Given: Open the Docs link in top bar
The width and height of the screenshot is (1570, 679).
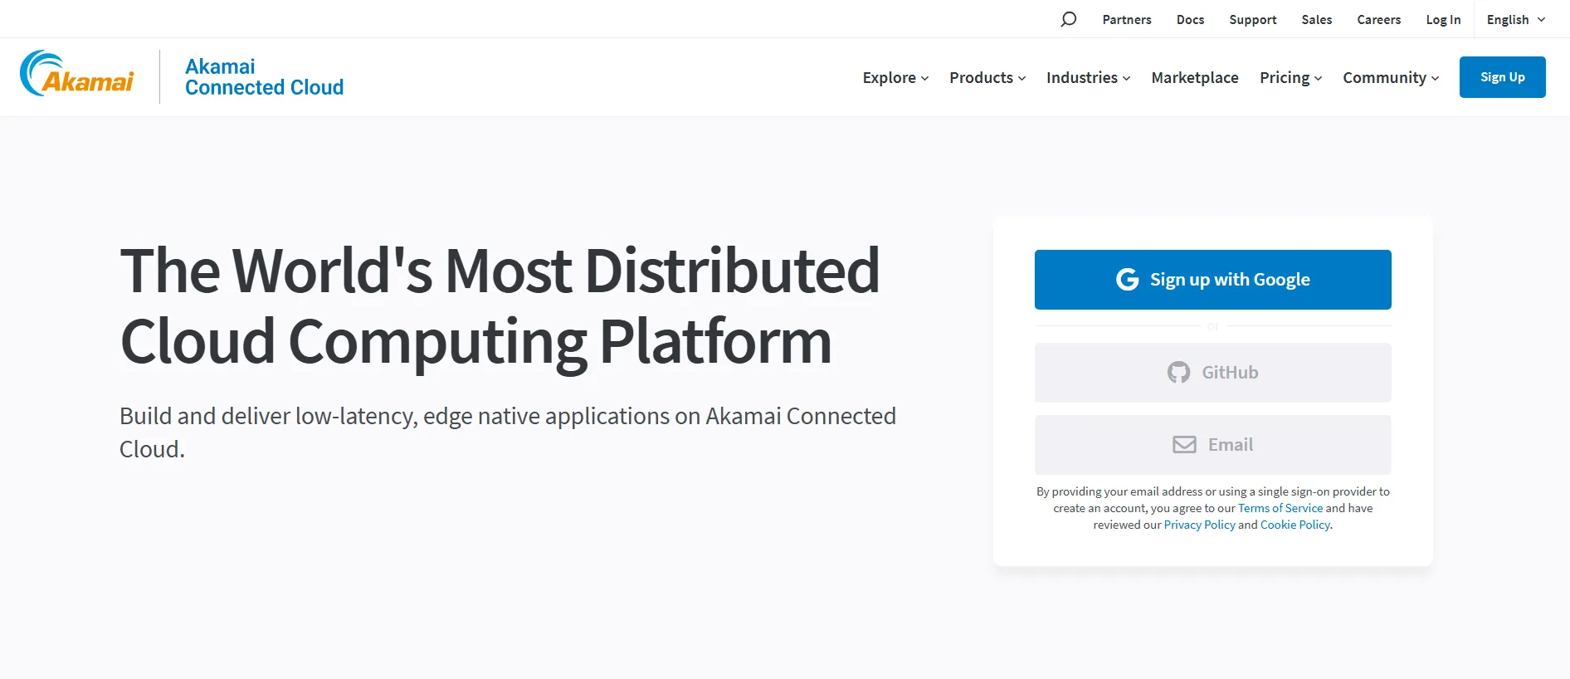Looking at the screenshot, I should click(x=1190, y=19).
